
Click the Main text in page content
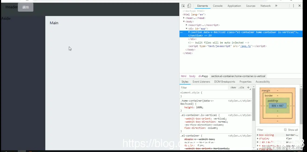54,23
